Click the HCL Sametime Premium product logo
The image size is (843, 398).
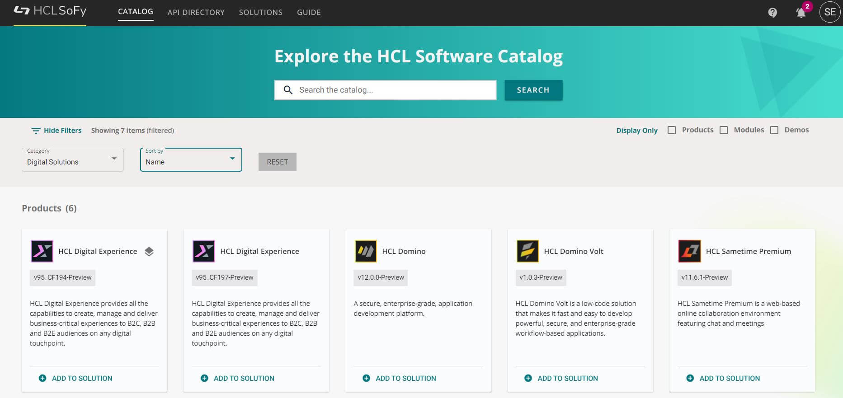[x=689, y=251]
